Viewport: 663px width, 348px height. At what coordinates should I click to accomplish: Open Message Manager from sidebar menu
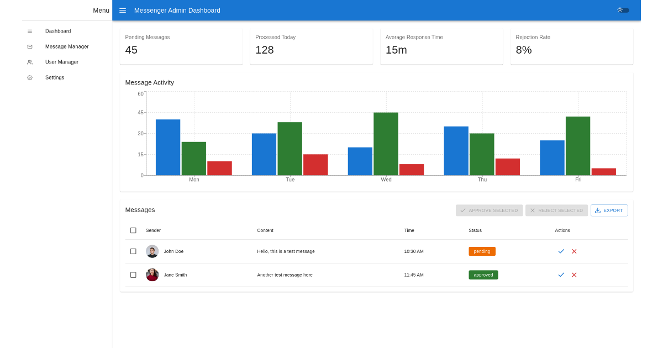click(67, 47)
